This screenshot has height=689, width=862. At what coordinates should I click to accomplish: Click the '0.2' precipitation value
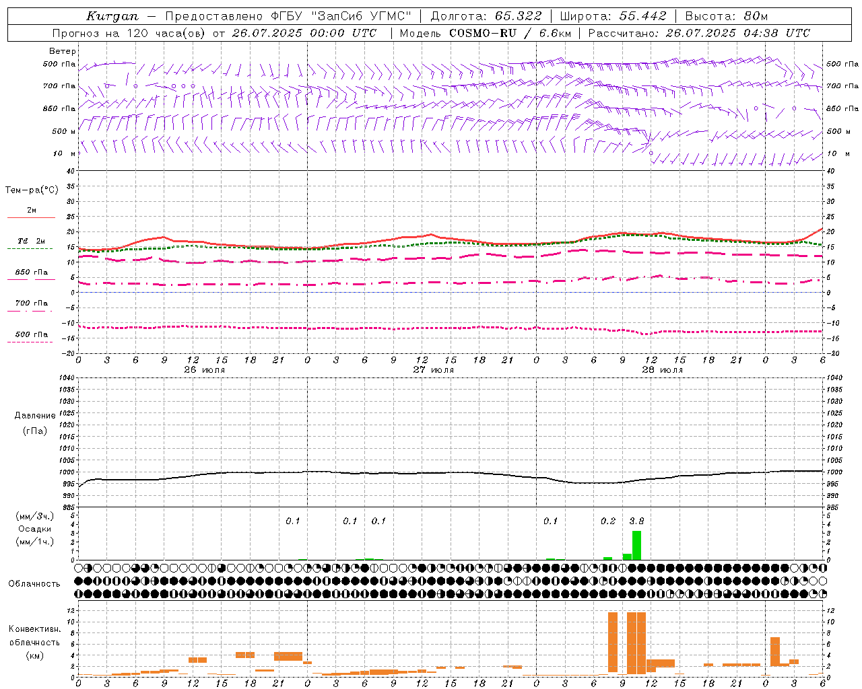(x=608, y=521)
